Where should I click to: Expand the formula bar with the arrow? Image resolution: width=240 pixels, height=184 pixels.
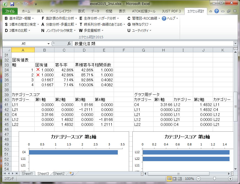pyautogui.click(x=235, y=44)
